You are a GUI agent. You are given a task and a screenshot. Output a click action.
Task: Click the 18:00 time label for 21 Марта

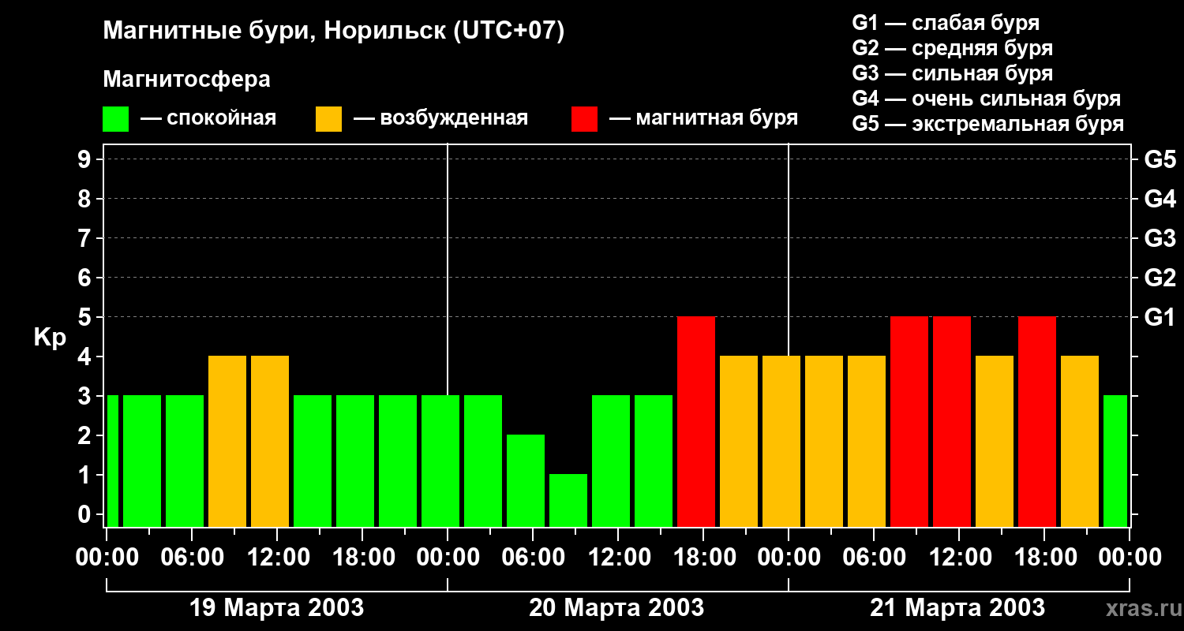1044,557
